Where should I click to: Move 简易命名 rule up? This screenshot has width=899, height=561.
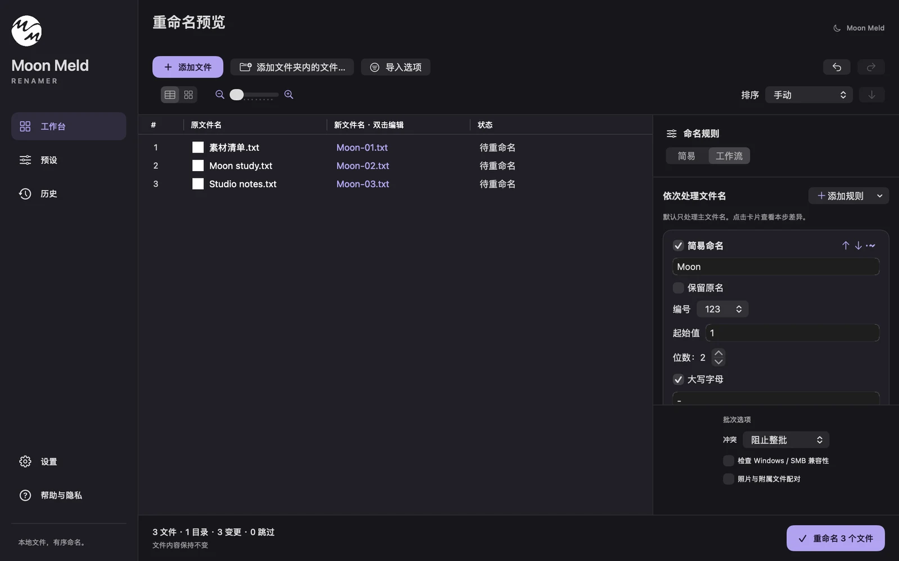click(x=846, y=246)
